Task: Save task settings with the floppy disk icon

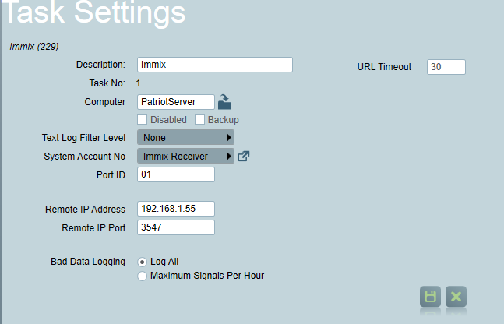Action: [x=430, y=297]
